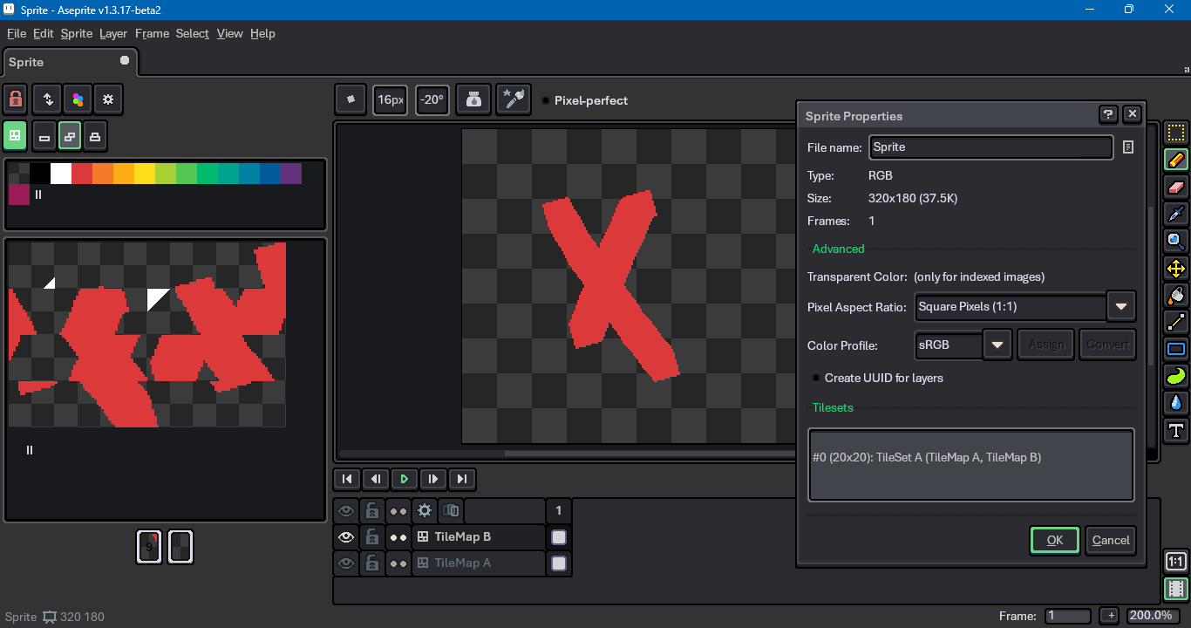The image size is (1191, 628).
Task: Open Pixel Aspect Ratio dropdown
Action: click(1120, 307)
